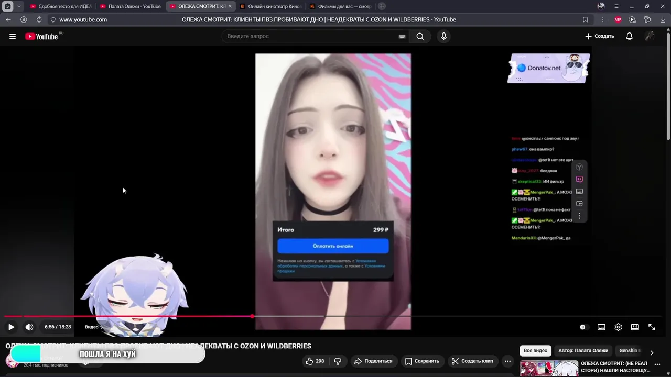The height and width of the screenshot is (377, 671).
Task: Show next chips with right chevron
Action: pos(652,352)
